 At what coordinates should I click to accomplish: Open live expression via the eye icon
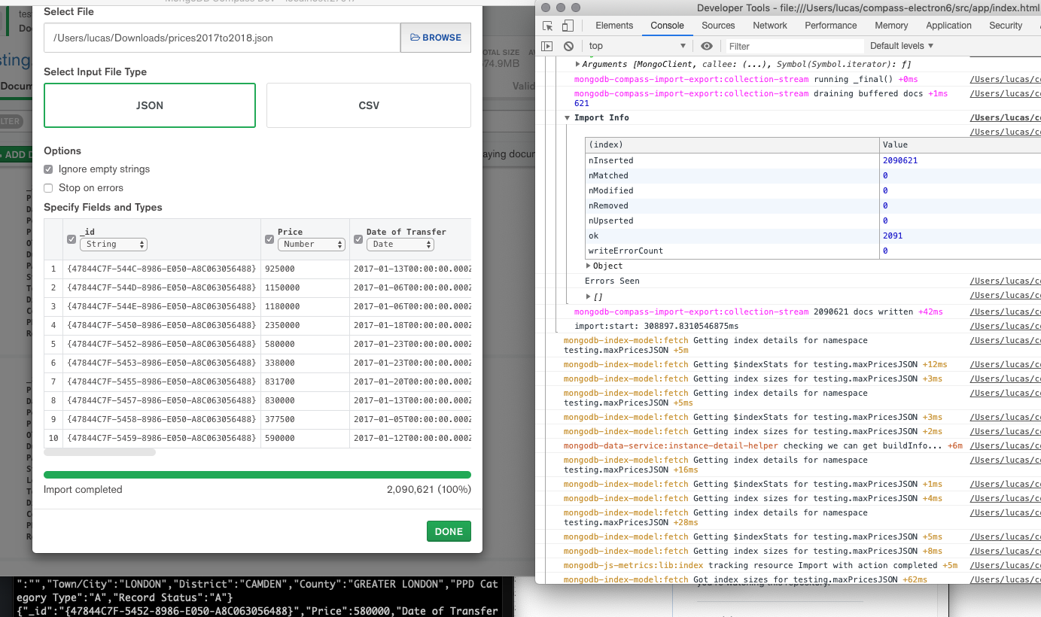click(707, 46)
